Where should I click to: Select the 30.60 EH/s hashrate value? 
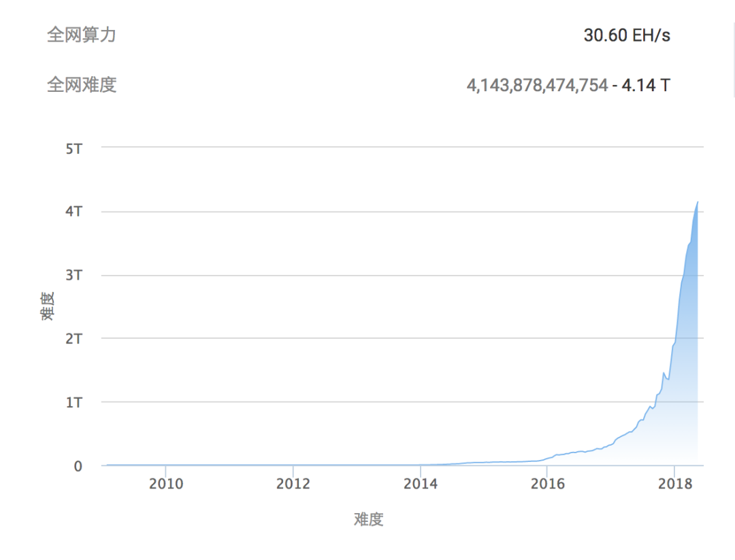pyautogui.click(x=626, y=35)
